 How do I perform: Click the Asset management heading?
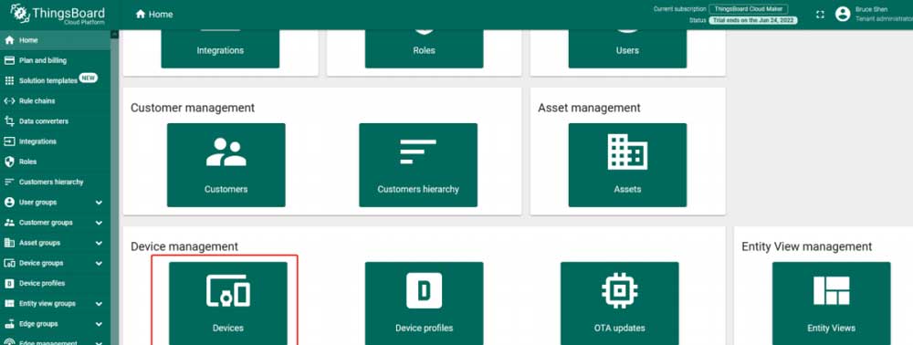(589, 108)
